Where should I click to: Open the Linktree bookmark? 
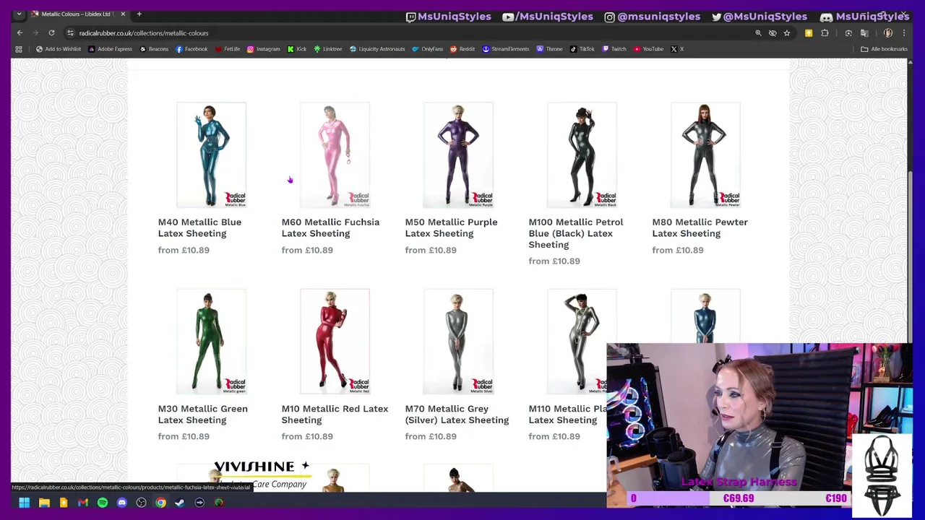point(328,49)
